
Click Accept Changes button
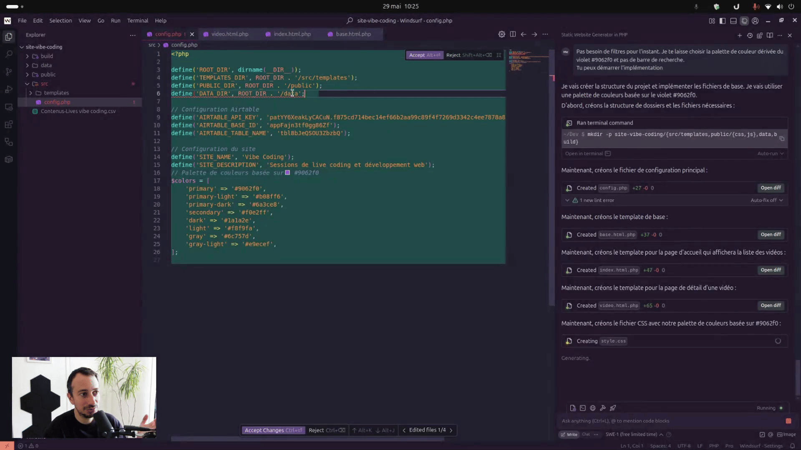pos(273,430)
